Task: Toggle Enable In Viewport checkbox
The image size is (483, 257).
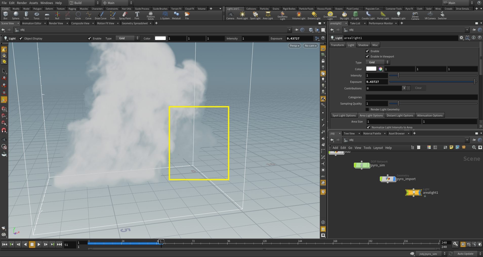Action: (367, 56)
